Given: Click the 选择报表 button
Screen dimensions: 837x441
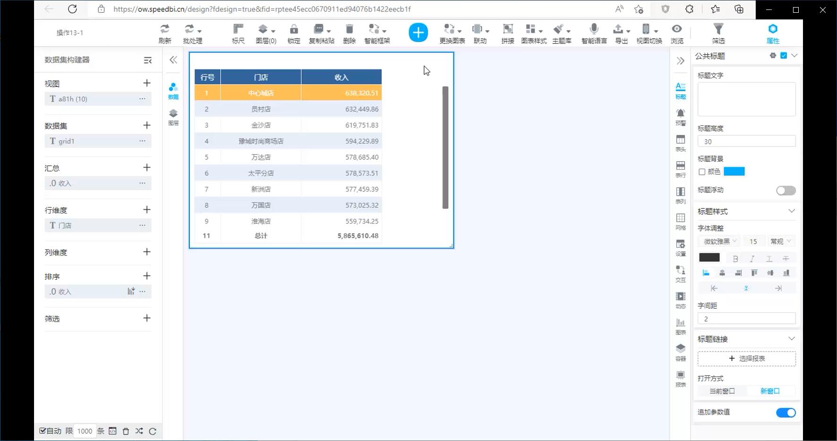Looking at the screenshot, I should pos(746,359).
